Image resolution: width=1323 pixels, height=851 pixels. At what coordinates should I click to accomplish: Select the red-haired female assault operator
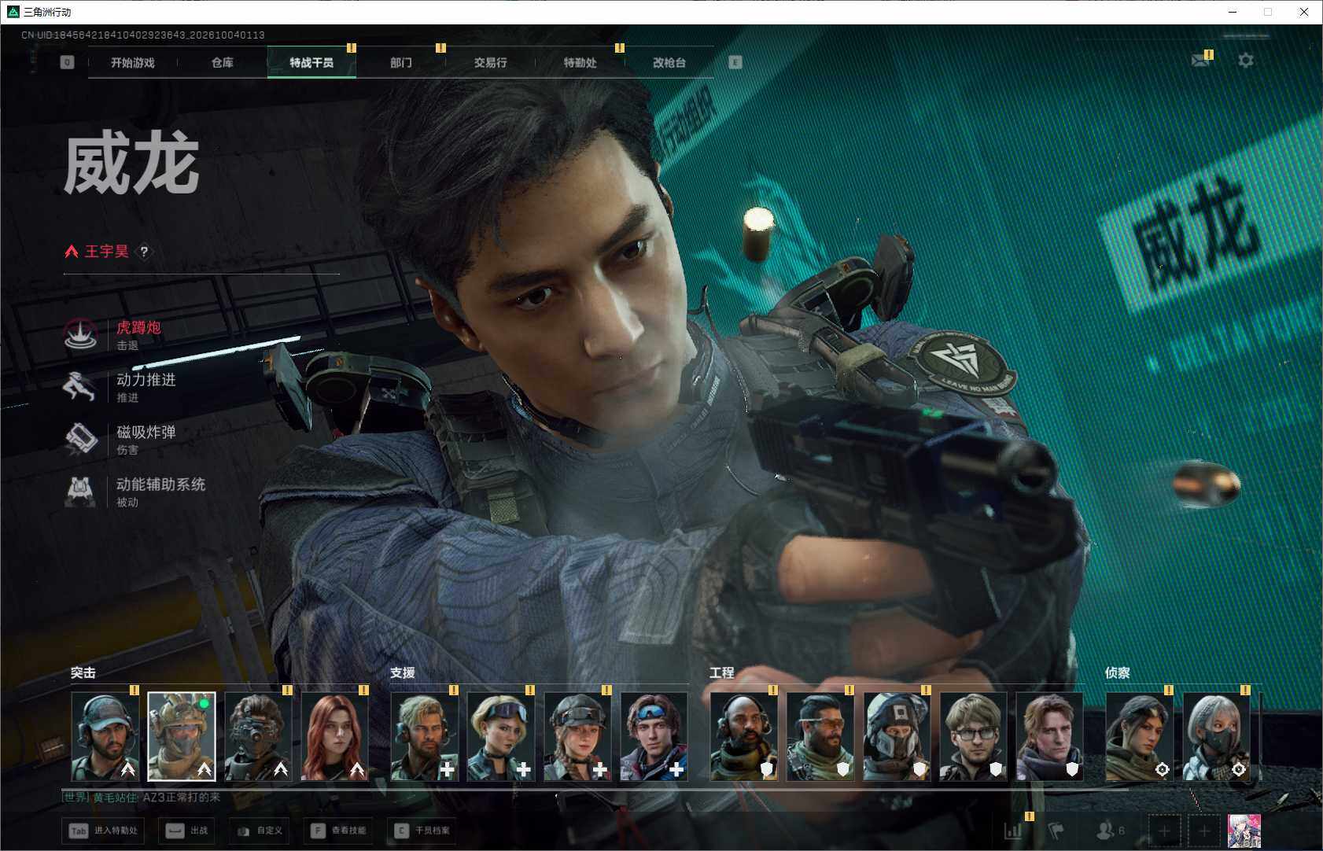(x=335, y=737)
